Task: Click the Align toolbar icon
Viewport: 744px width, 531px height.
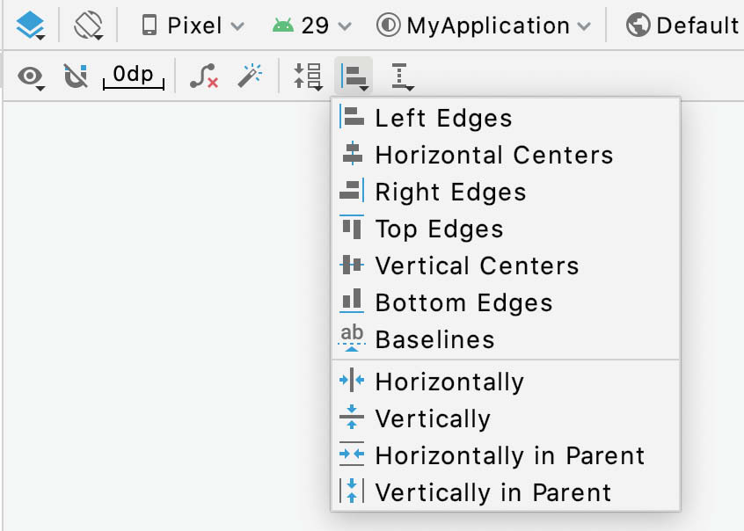Action: click(354, 76)
